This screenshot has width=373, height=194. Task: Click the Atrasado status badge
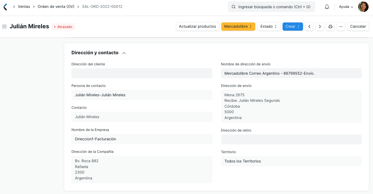[x=63, y=27]
